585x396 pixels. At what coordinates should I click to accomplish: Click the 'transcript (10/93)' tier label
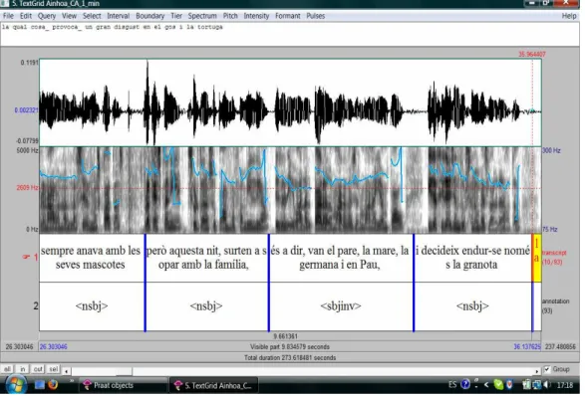pyautogui.click(x=554, y=258)
